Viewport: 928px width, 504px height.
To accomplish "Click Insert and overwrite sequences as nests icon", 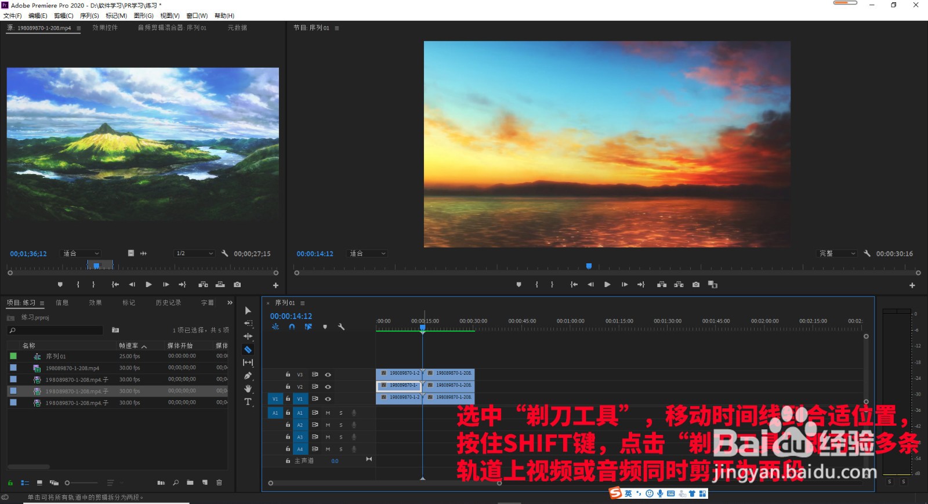I will 275,327.
